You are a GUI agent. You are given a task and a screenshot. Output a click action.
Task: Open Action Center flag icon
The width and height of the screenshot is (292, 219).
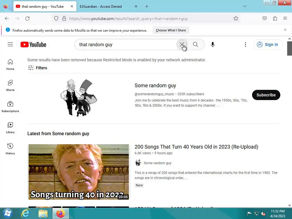click(249, 214)
